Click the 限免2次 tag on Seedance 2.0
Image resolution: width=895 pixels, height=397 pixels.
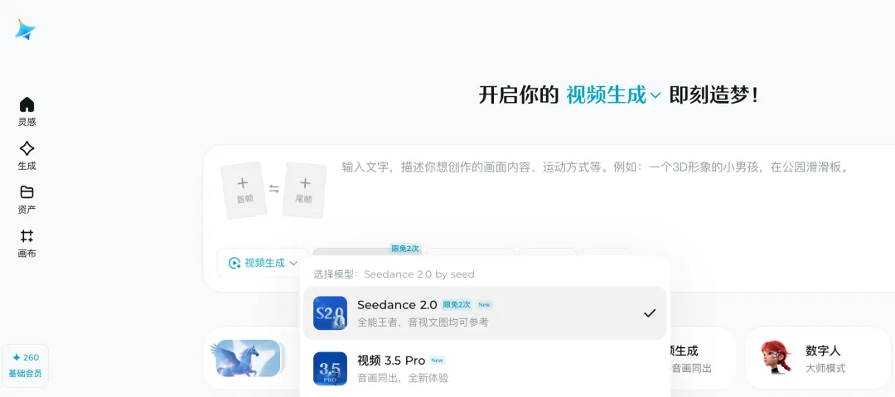click(457, 305)
